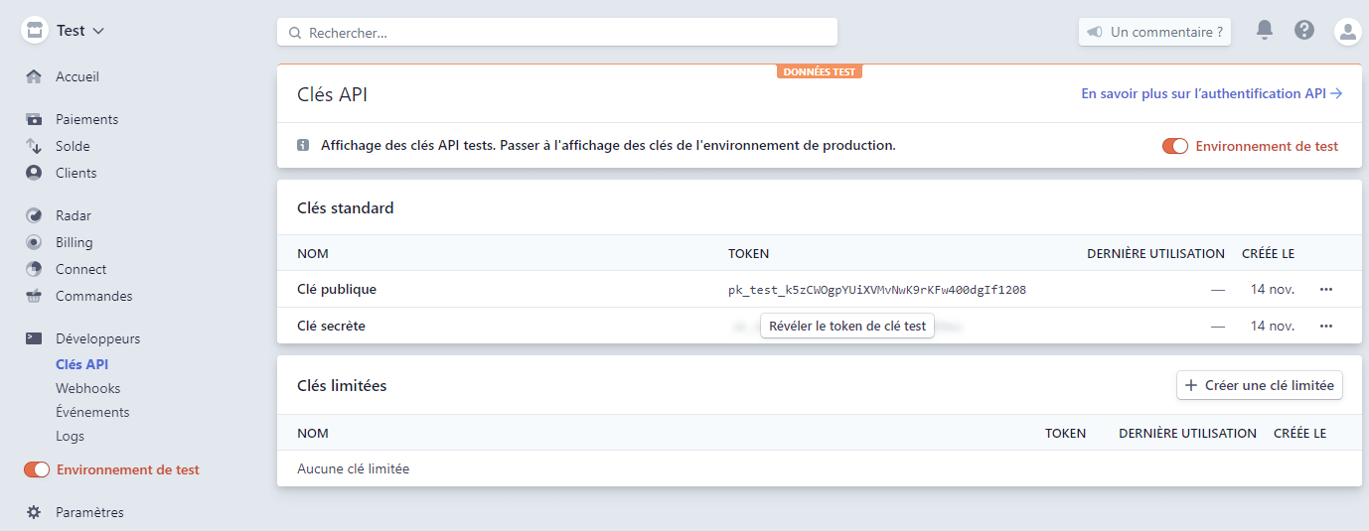Click Clé secrète creation date 14 nov.
This screenshot has width=1369, height=531.
point(1273,326)
